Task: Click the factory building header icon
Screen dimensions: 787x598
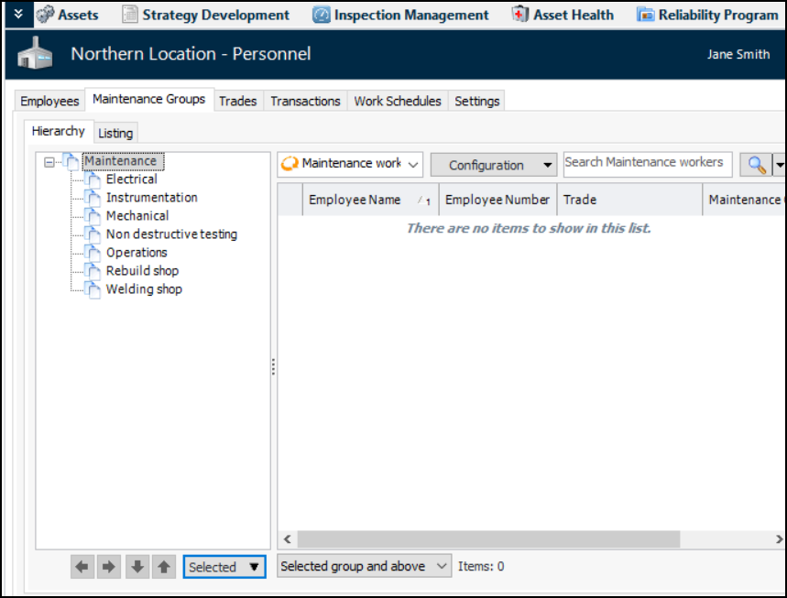Action: 35,53
